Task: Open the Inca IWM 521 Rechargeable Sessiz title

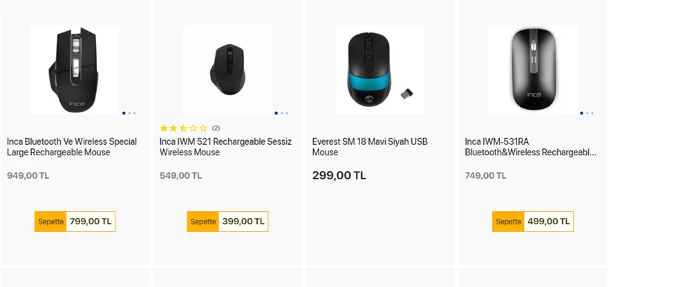Action: click(225, 147)
